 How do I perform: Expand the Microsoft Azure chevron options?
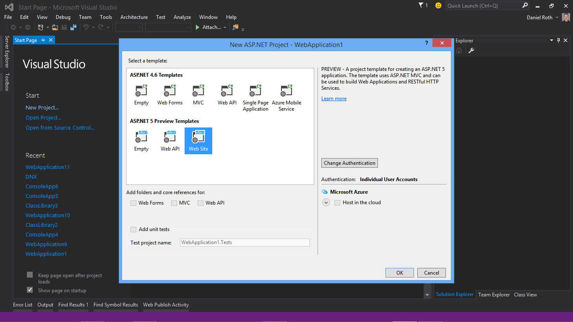click(x=326, y=203)
